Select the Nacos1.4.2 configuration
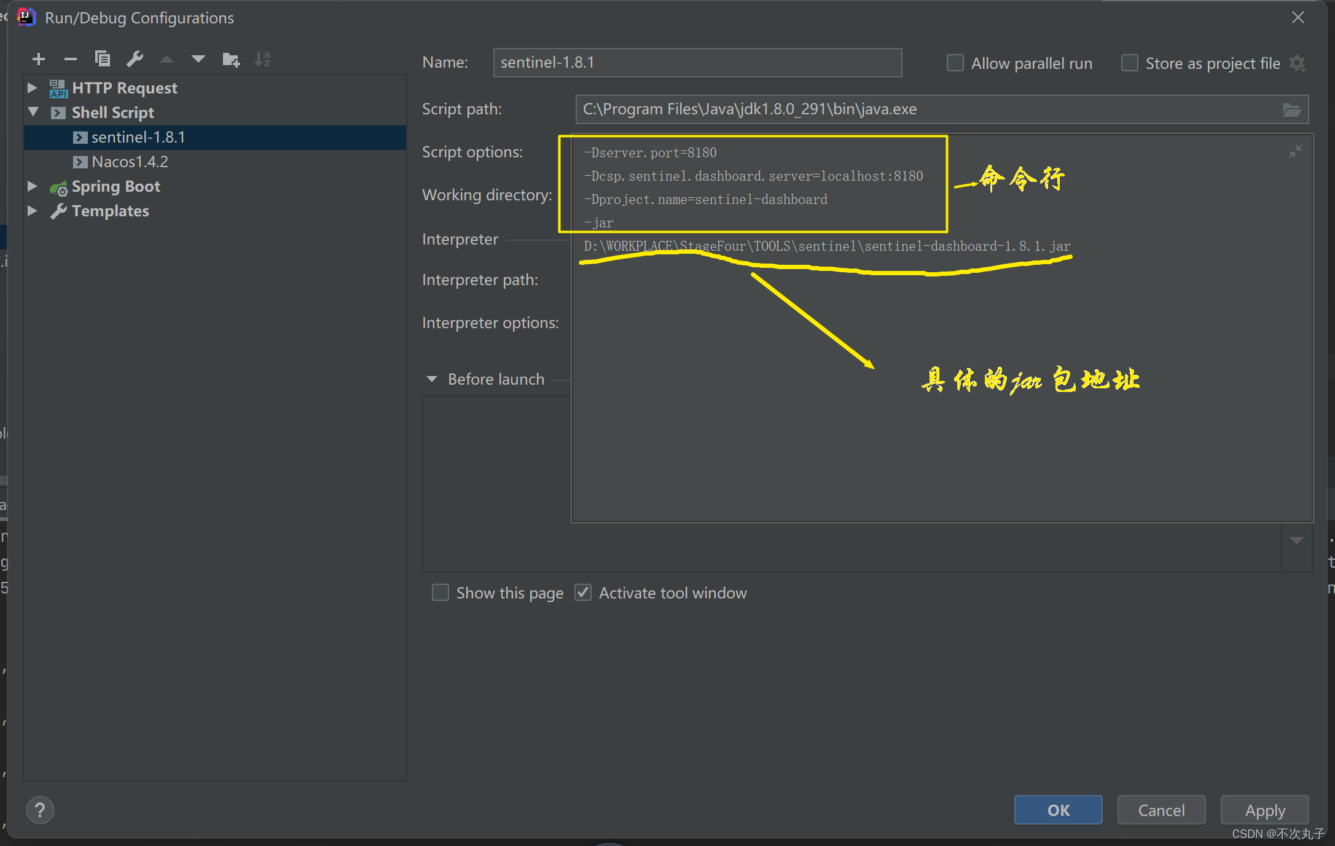The image size is (1335, 846). (129, 162)
